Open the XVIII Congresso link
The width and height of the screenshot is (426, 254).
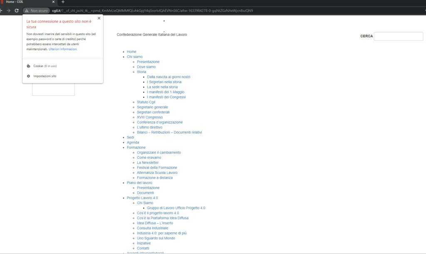(x=150, y=117)
